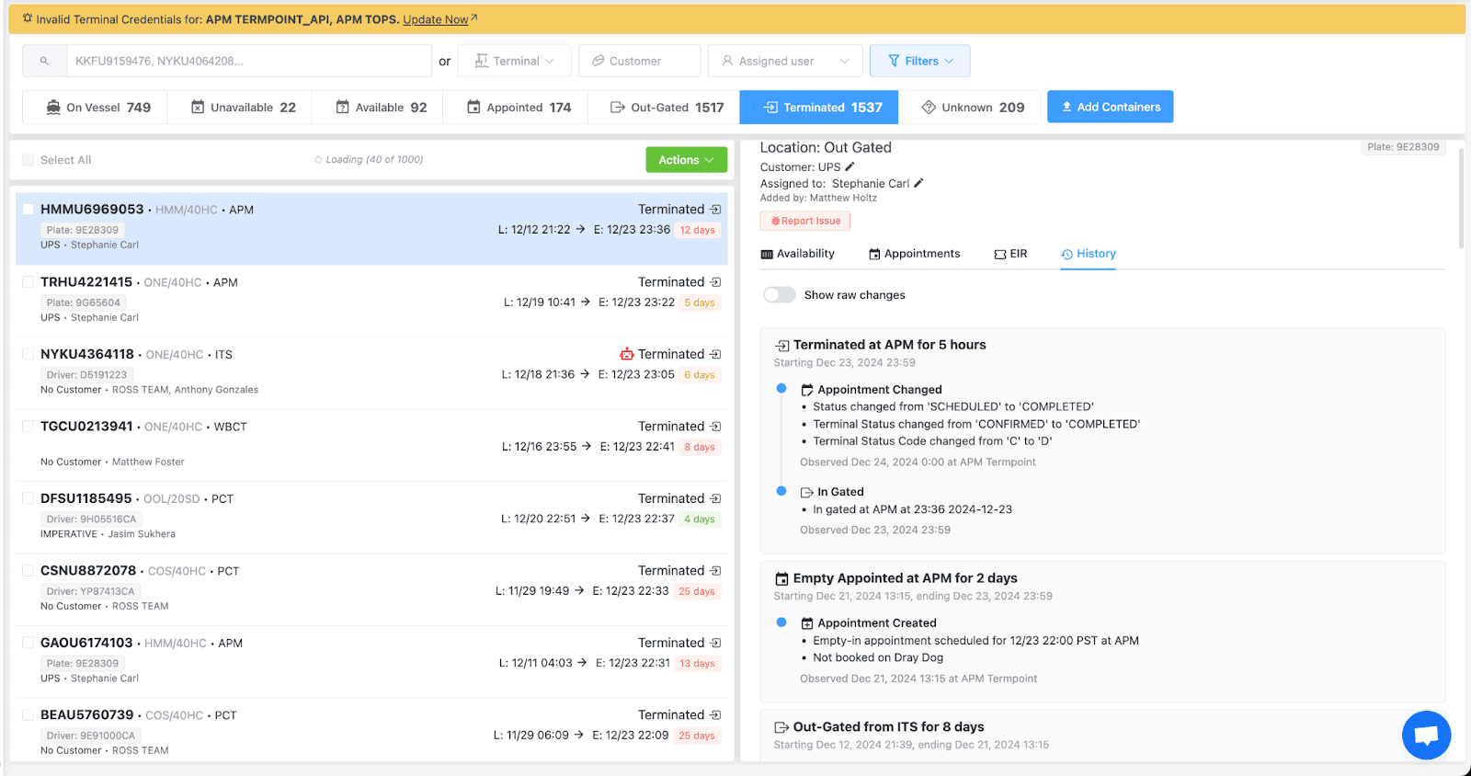Click terminated icon on GAOU6174103 row

(x=715, y=643)
